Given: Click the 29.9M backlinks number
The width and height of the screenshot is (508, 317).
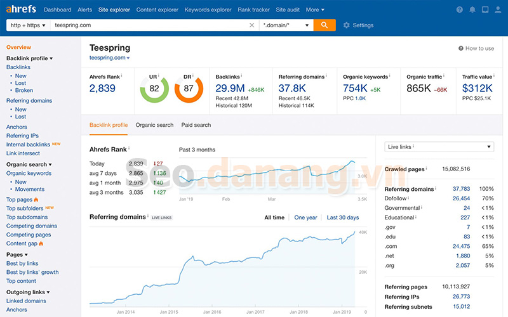Looking at the screenshot, I should click(x=230, y=88).
